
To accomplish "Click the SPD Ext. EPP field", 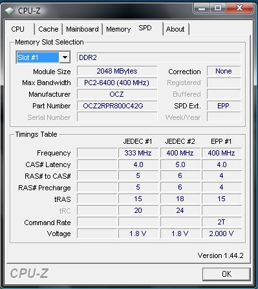I will coord(224,106).
